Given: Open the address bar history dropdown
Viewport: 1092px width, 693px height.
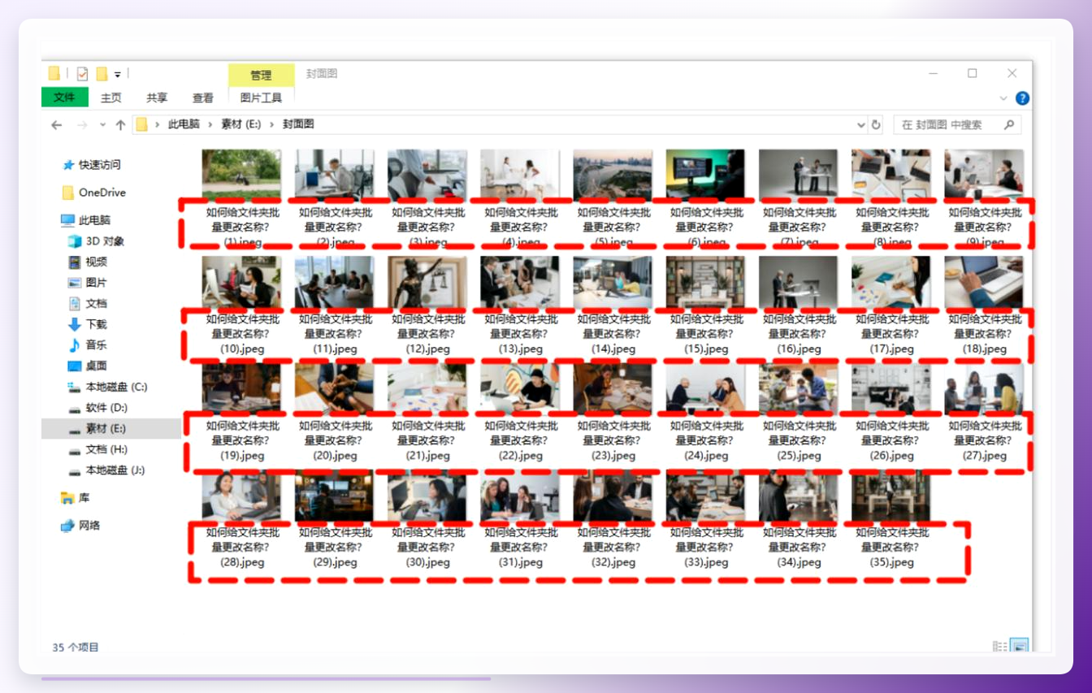Looking at the screenshot, I should [x=861, y=125].
